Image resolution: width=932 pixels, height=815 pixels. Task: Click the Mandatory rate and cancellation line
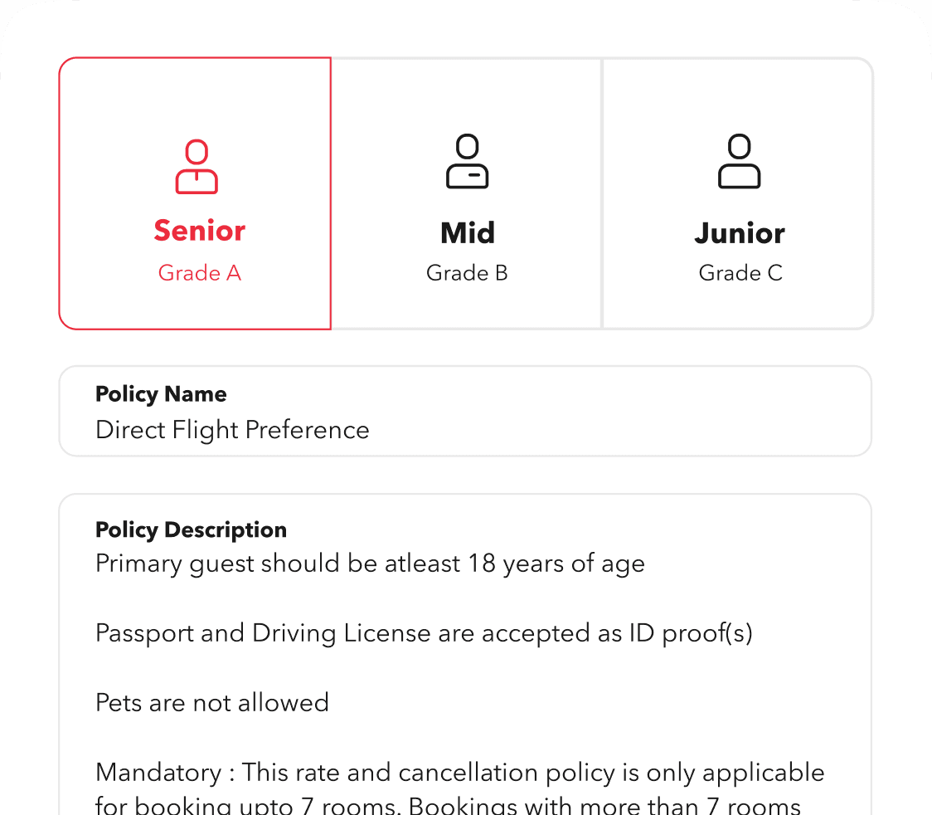coord(460,773)
